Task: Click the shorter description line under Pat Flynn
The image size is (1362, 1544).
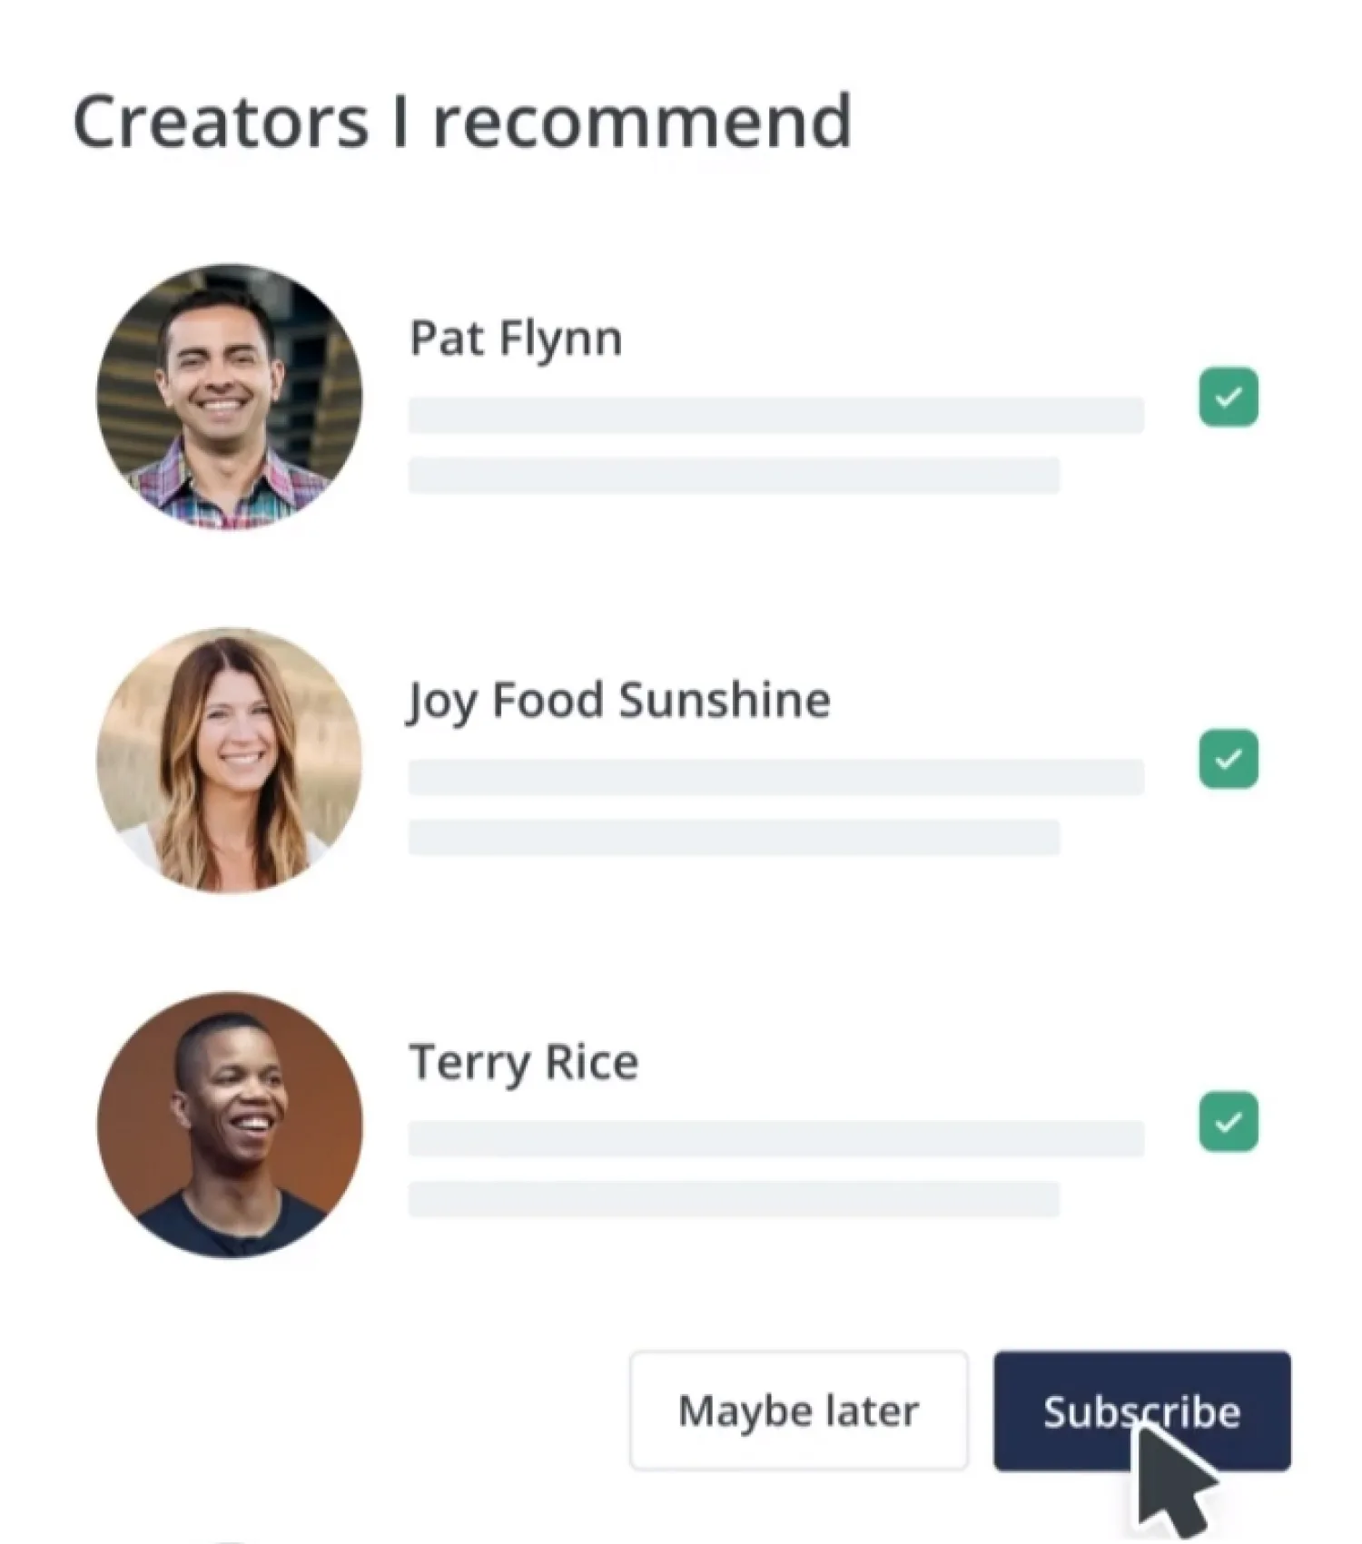Action: (734, 476)
